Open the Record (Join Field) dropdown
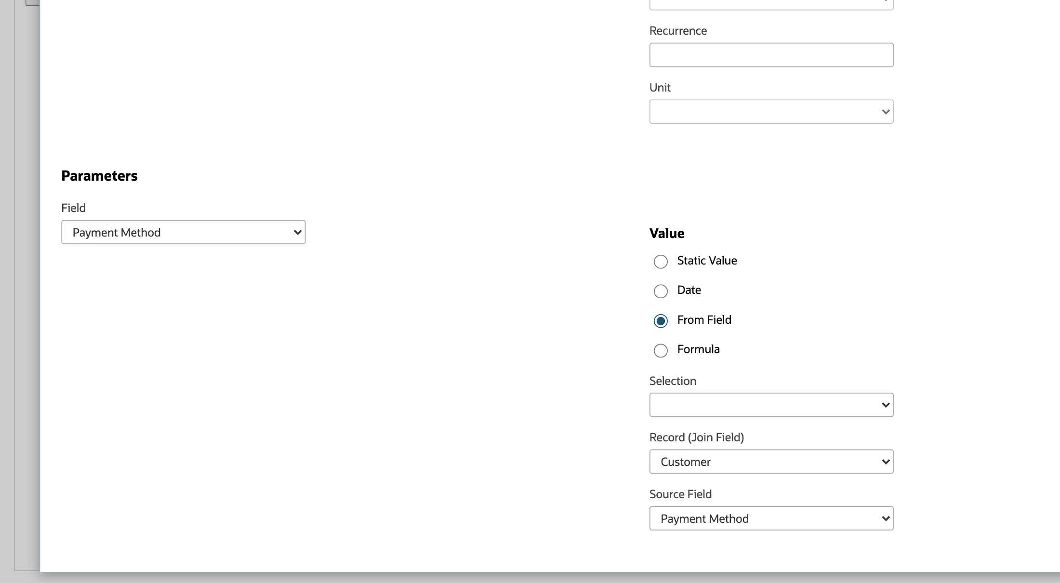Image resolution: width=1060 pixels, height=583 pixels. pos(771,462)
